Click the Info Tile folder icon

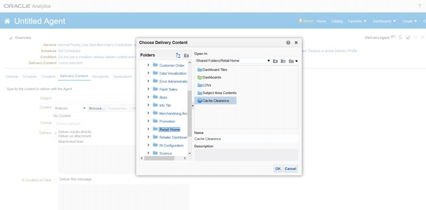(x=155, y=105)
